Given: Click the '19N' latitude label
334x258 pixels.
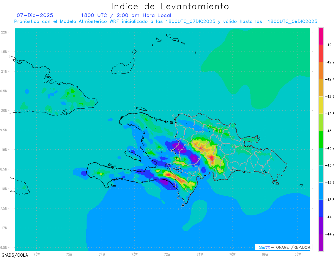Looking at the screenshot, I should 4,150.
